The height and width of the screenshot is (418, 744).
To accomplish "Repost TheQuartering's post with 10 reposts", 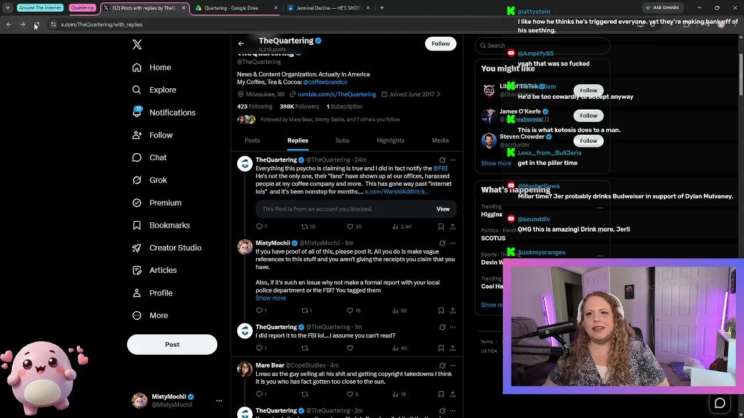I will coord(305,226).
